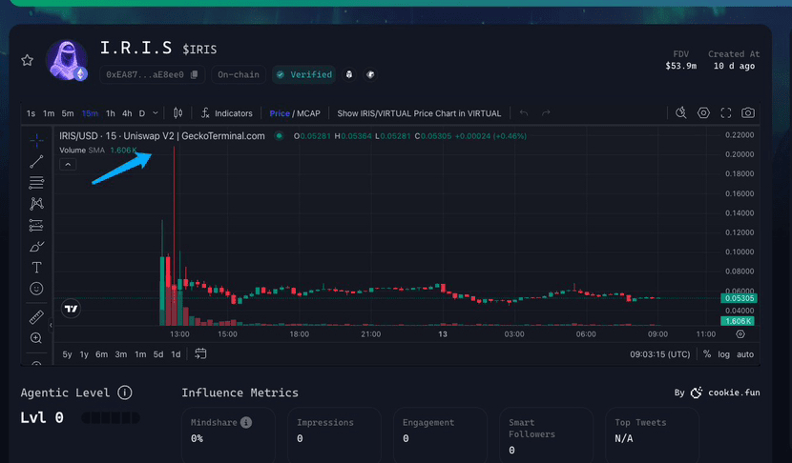Switch to the 5m interval
This screenshot has height=463, width=792.
[x=68, y=113]
